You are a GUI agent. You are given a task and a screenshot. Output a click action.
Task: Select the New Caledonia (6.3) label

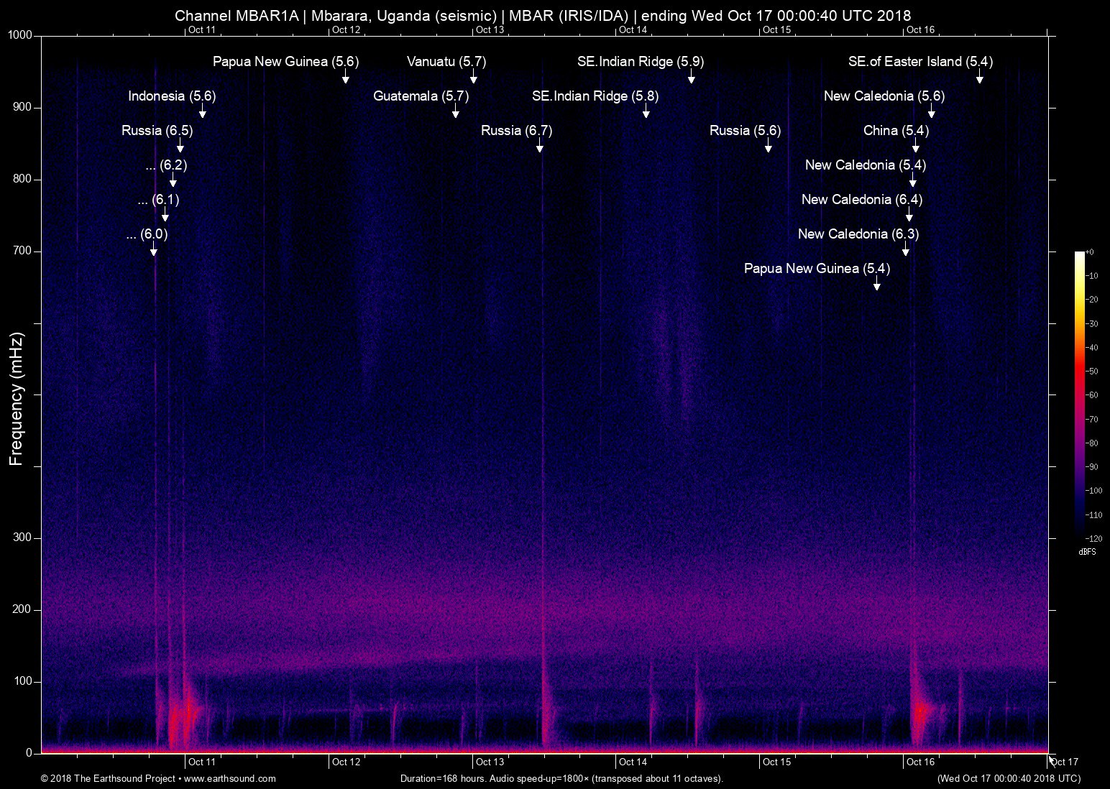(x=858, y=234)
